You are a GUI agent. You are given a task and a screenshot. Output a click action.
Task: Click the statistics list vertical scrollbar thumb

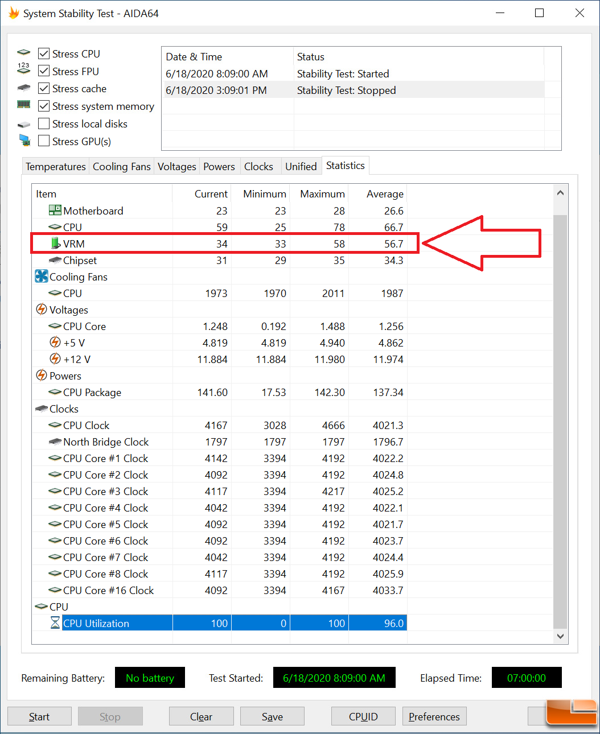(x=560, y=421)
